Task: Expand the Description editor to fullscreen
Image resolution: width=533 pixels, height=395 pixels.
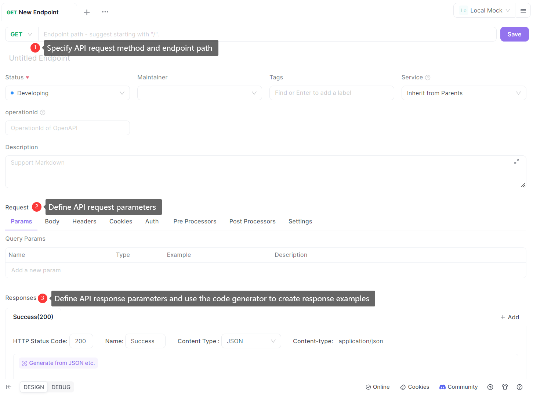Action: click(x=516, y=162)
